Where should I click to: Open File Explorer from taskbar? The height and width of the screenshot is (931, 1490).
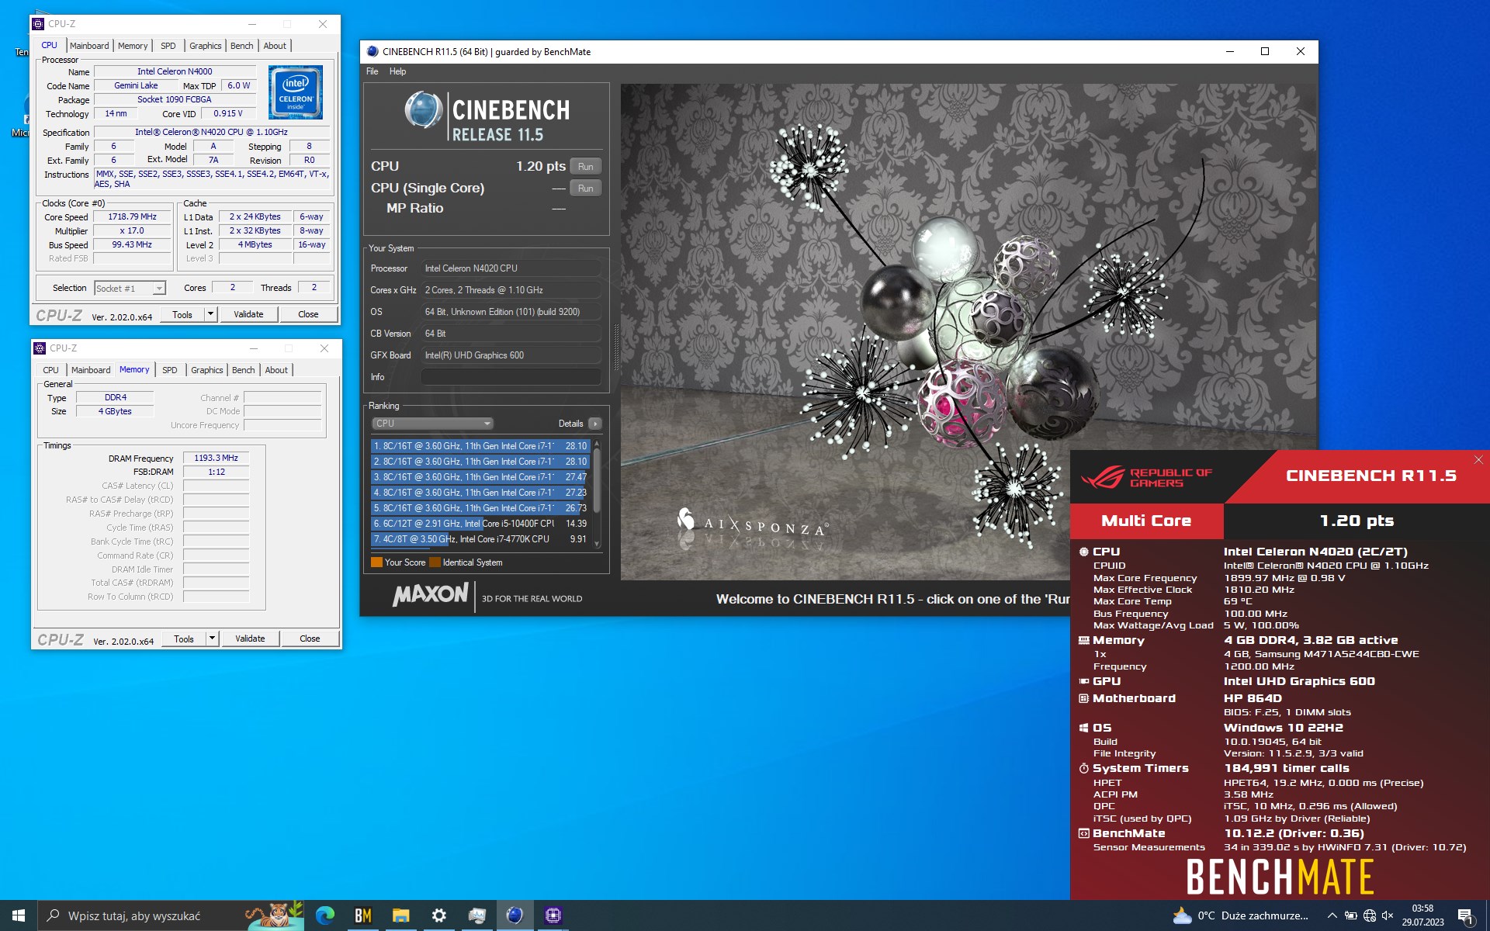click(x=400, y=915)
